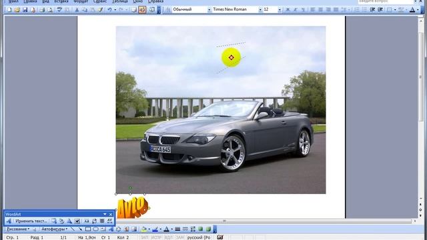Open the borders dropdown arrow
The image size is (427, 240).
point(395,10)
